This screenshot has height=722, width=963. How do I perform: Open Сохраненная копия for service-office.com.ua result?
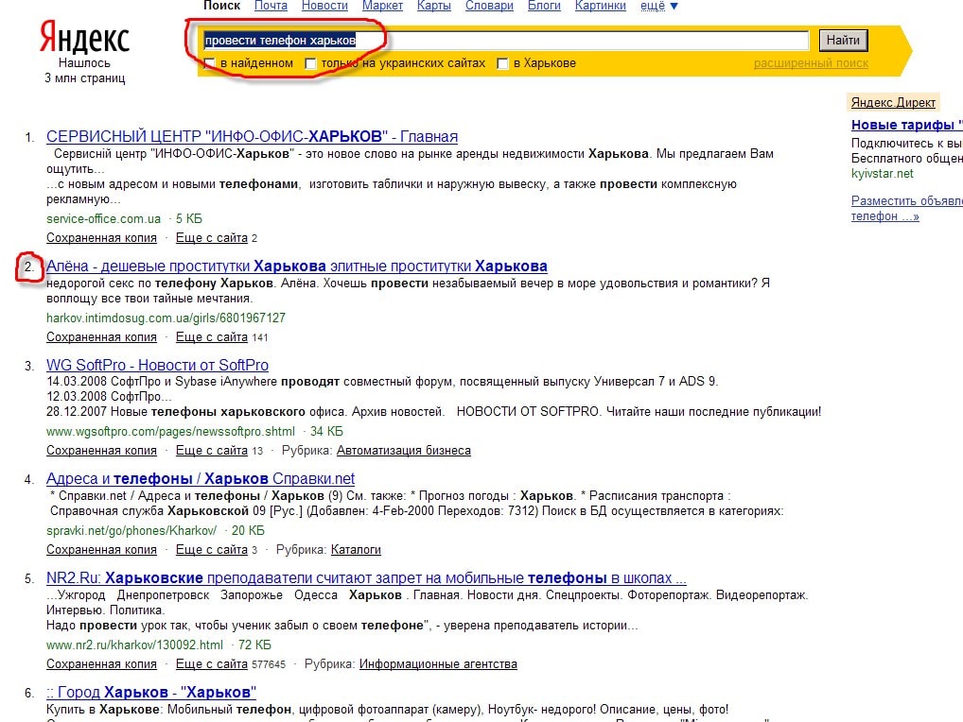[101, 238]
